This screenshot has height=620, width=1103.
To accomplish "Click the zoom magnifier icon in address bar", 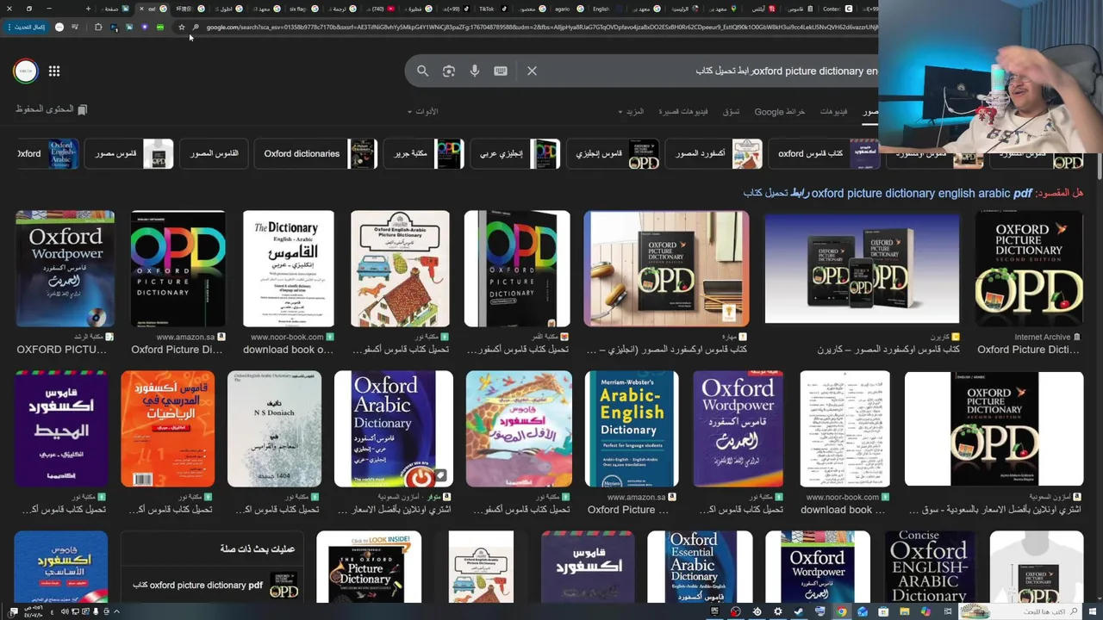I will (196, 28).
